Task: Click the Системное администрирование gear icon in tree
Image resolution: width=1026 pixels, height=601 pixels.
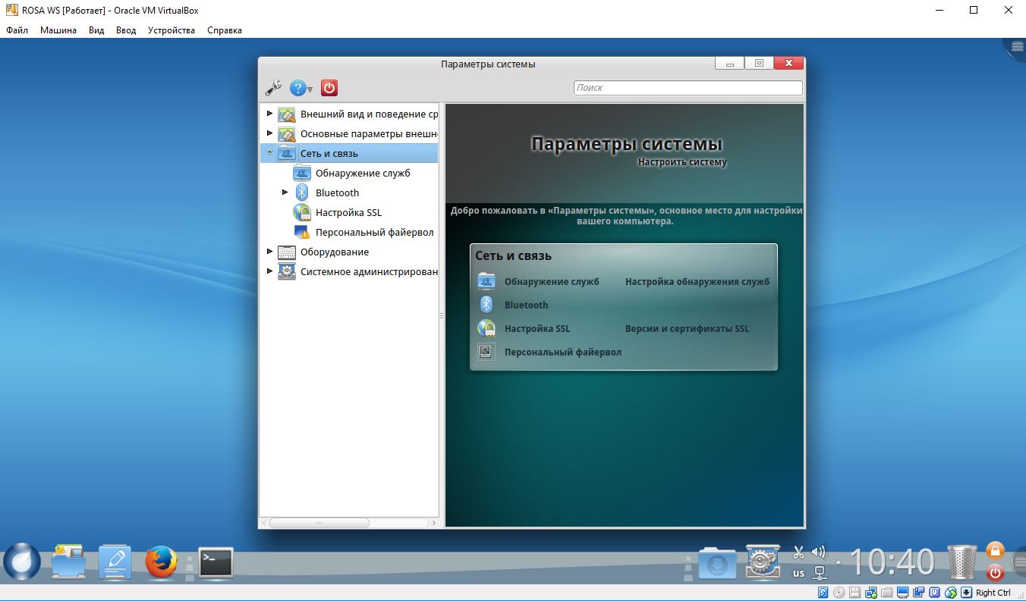Action: [x=287, y=271]
